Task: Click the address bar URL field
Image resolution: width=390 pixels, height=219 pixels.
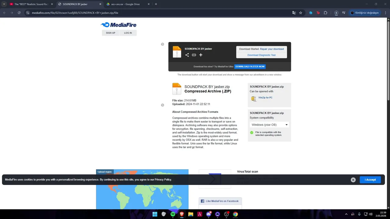Action: tap(158, 13)
